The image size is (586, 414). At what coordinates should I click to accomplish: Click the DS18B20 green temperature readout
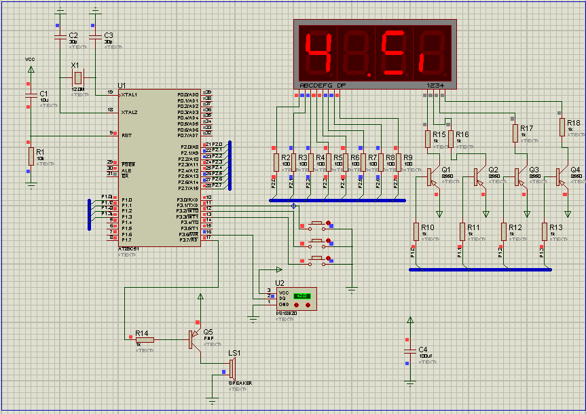(x=301, y=296)
